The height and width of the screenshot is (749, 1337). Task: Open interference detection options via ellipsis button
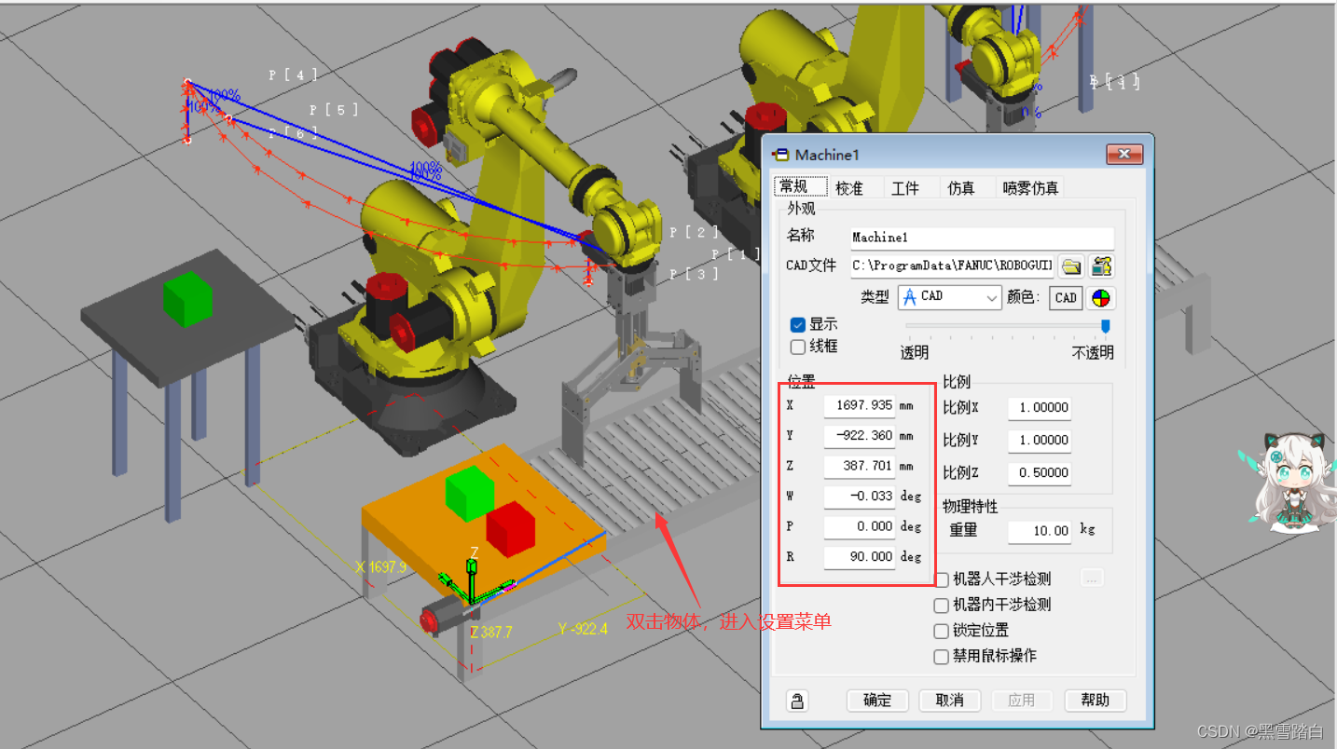[1091, 578]
